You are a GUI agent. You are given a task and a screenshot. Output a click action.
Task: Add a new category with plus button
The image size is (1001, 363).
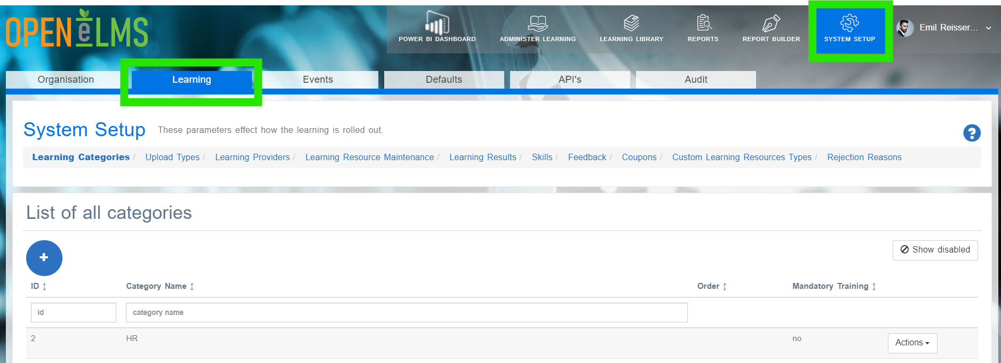coord(44,258)
